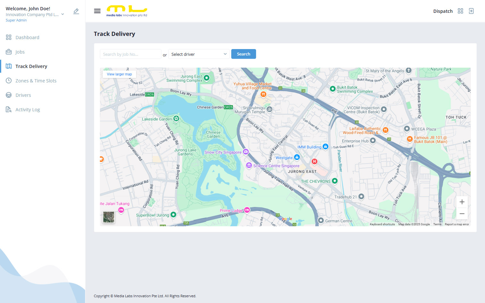Open map Keyboard shortcuts link

[x=382, y=224]
